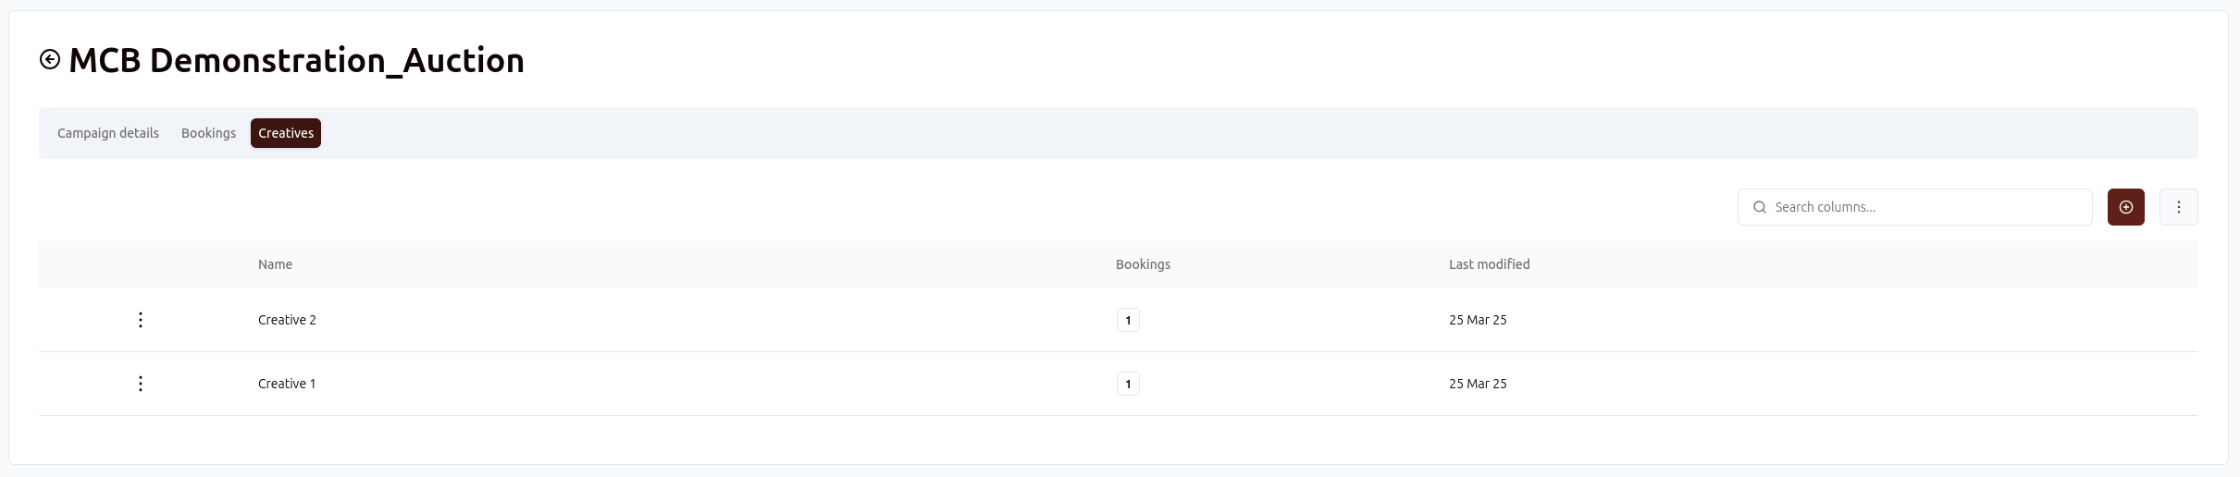Click Creative 1's last modified date
This screenshot has height=477, width=2240.
click(1478, 384)
